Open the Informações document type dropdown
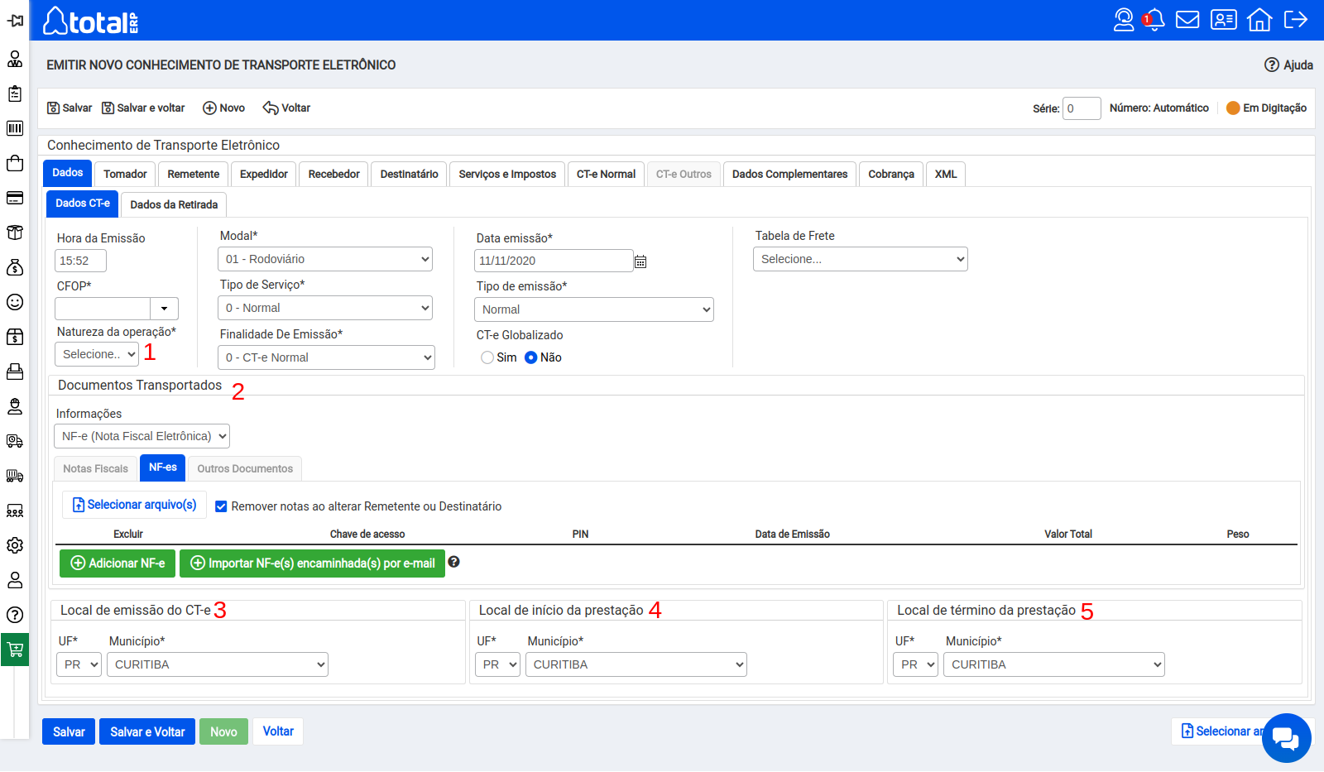 [x=142, y=436]
